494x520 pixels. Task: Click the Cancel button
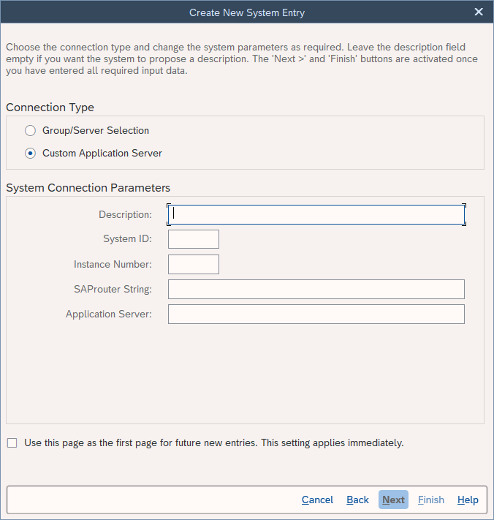pos(317,500)
